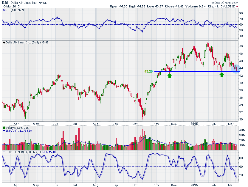Click the 42 price axis label

pos(241,76)
